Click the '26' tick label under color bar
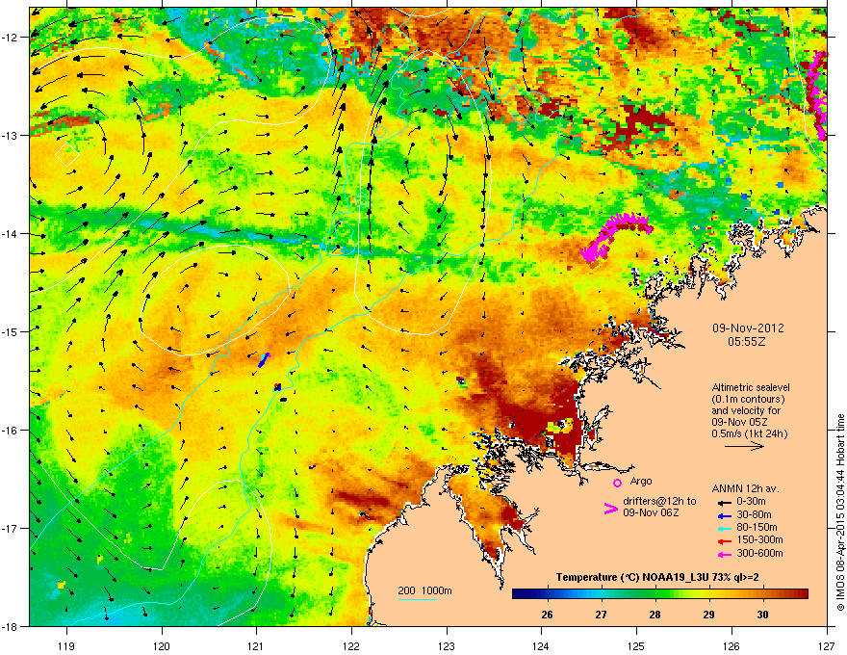The height and width of the screenshot is (655, 847). click(x=548, y=615)
